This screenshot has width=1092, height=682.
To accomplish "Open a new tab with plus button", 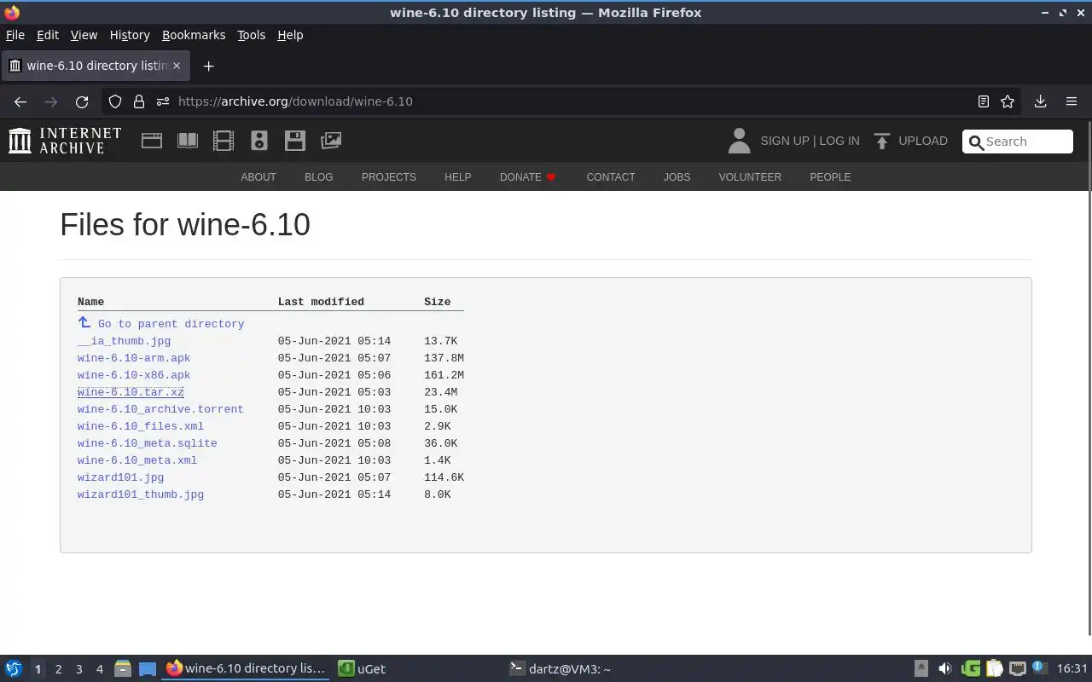I will click(x=208, y=66).
